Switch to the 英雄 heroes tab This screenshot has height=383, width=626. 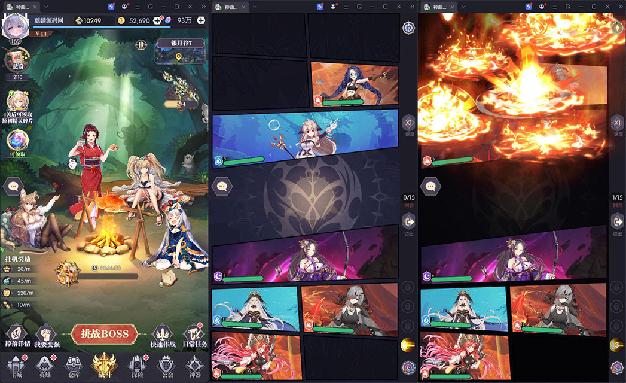pos(43,364)
